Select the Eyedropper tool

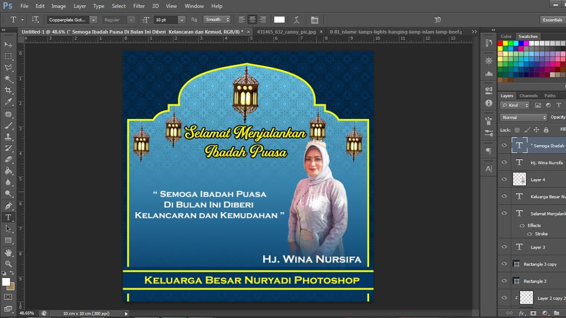(8, 102)
